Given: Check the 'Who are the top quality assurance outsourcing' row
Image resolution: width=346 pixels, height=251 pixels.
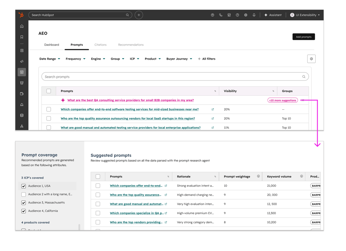Looking at the screenshot, I should (49, 119).
